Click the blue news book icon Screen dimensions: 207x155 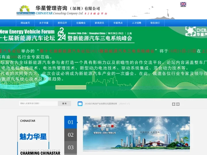click(x=80, y=104)
